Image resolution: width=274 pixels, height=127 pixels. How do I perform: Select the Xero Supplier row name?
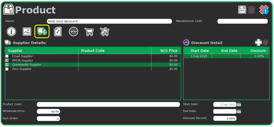point(22,69)
